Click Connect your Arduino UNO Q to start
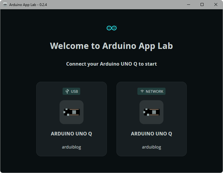 pyautogui.click(x=111, y=64)
